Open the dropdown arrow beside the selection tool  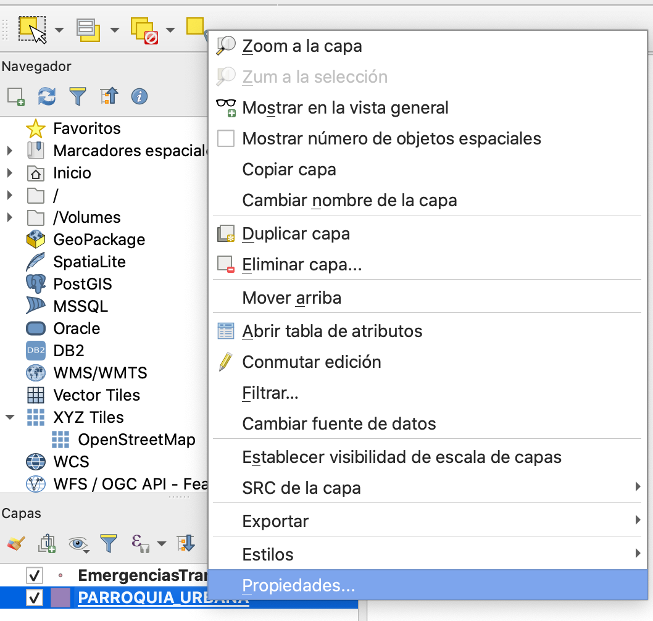tap(59, 30)
